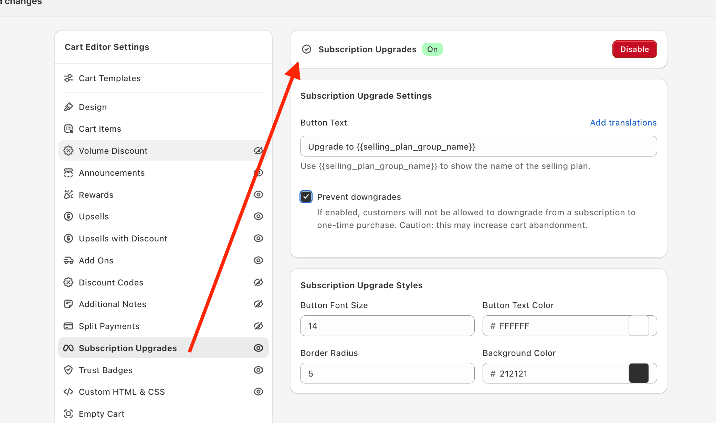Click the Rewards confetti icon
This screenshot has height=423, width=716.
click(69, 195)
